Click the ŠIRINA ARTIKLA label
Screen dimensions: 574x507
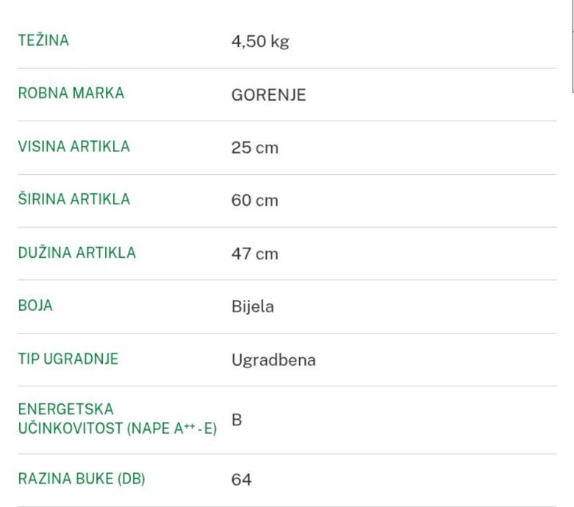point(73,200)
